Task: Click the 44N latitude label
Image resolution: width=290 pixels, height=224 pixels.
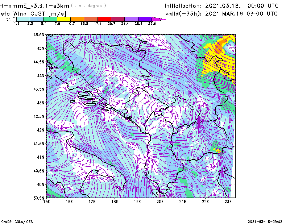Action: pos(41,75)
